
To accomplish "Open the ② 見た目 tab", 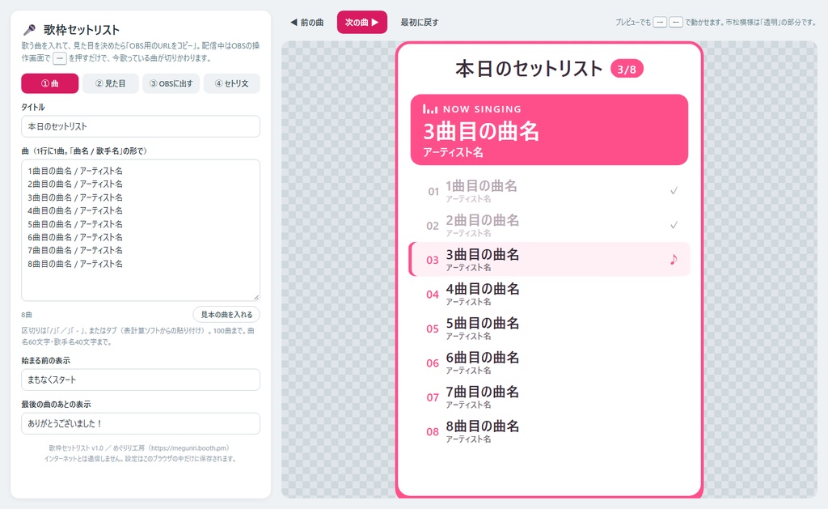I will (110, 83).
